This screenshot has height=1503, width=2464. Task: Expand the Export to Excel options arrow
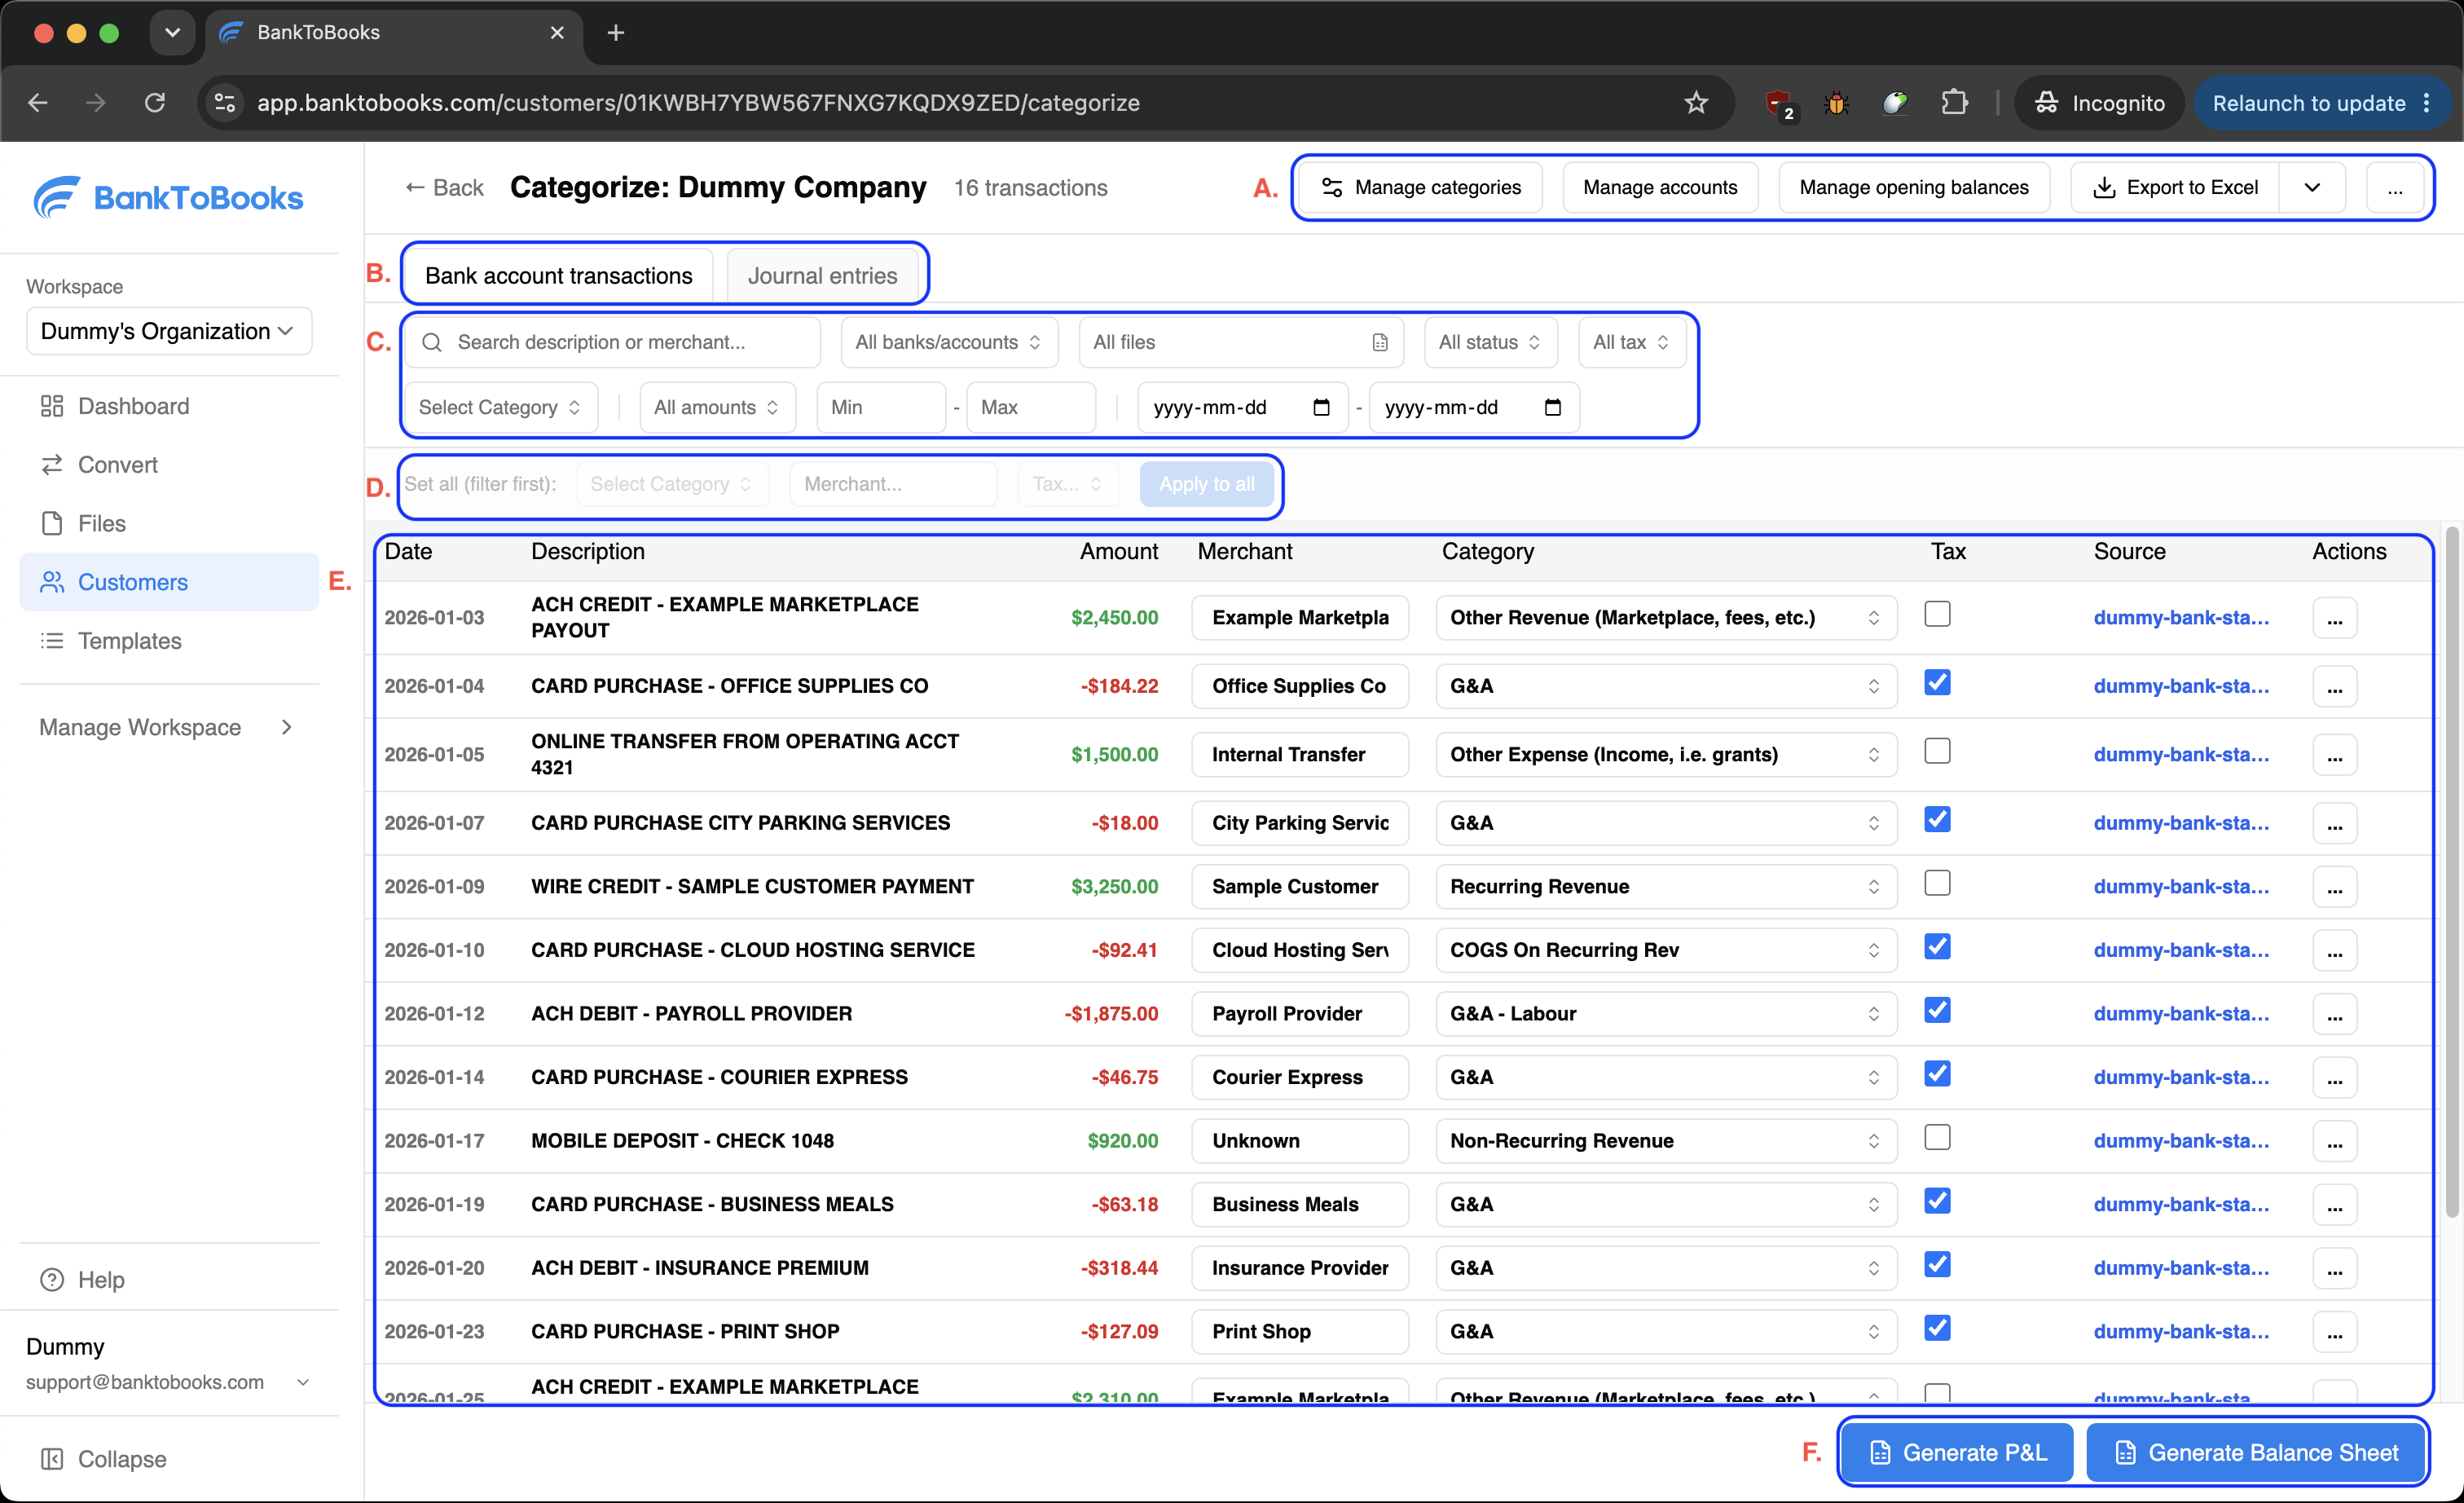(2312, 188)
